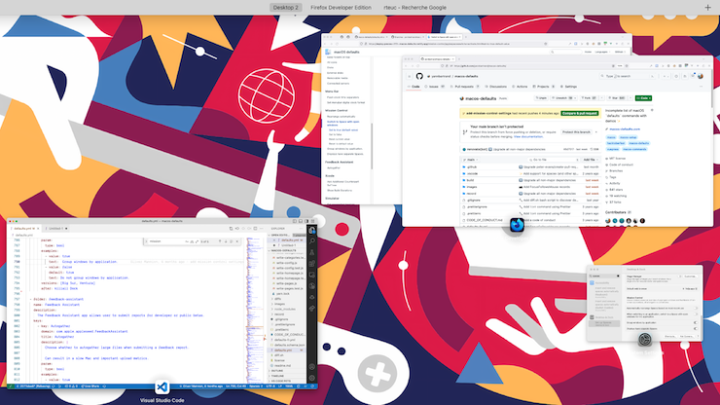Select defaults.yml file in Explorer tree
720x405 pixels.
click(286, 350)
